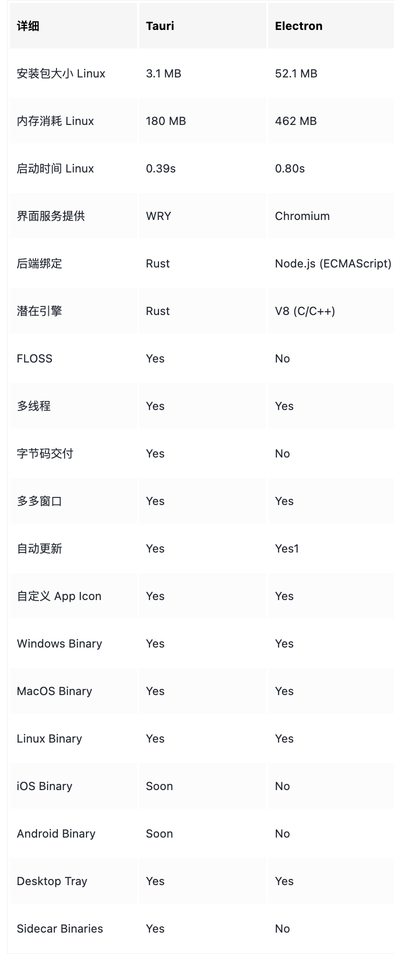Click the Electron column header

point(299,26)
